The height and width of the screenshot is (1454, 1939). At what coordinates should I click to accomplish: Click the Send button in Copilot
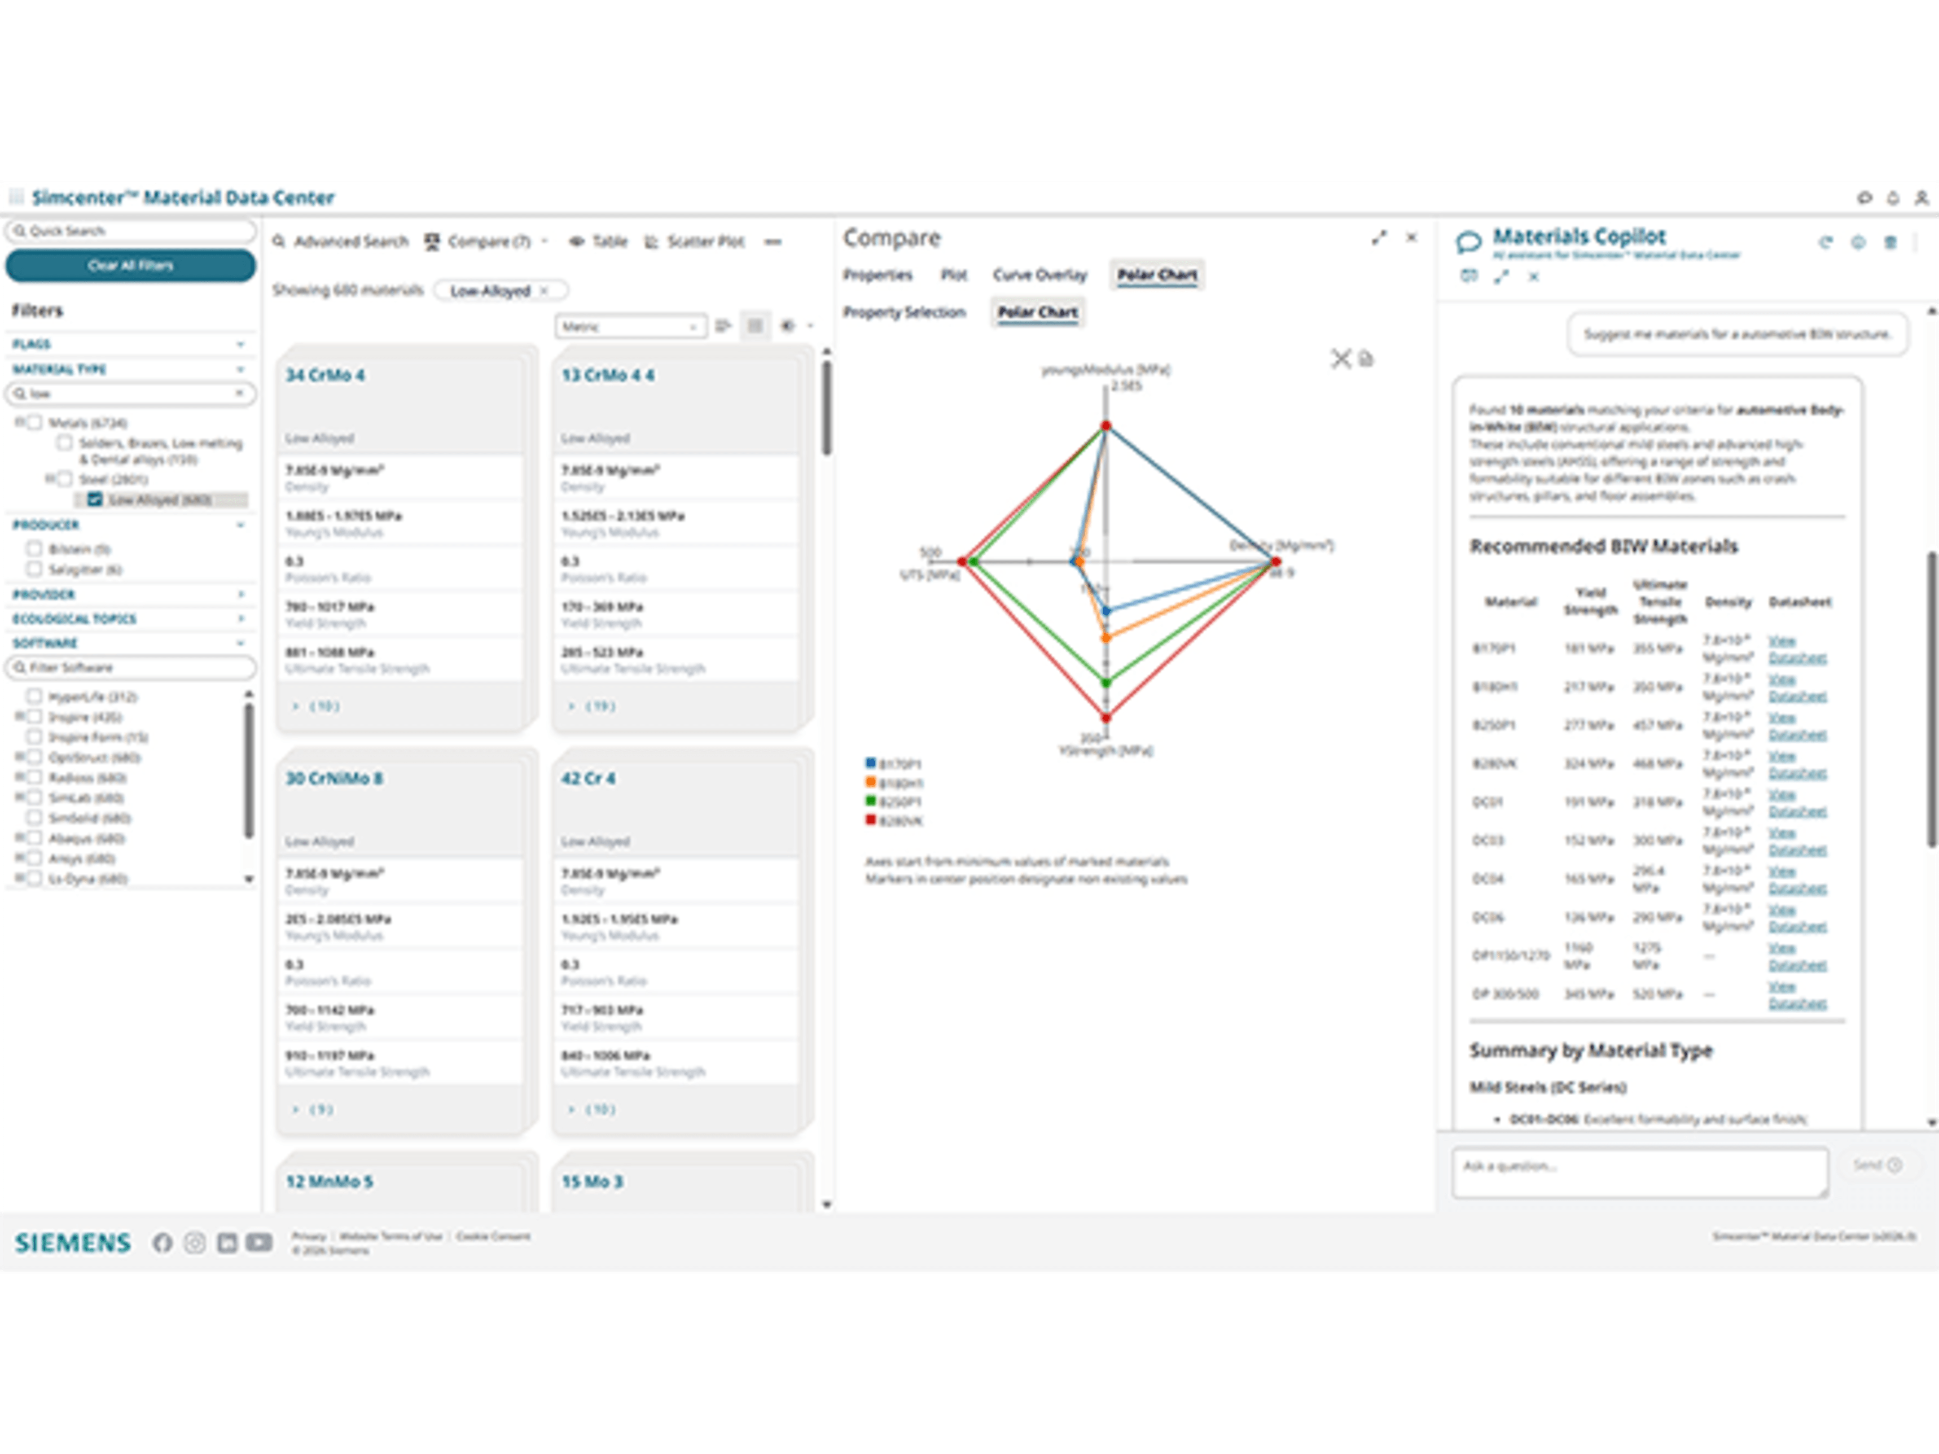coord(1877,1165)
